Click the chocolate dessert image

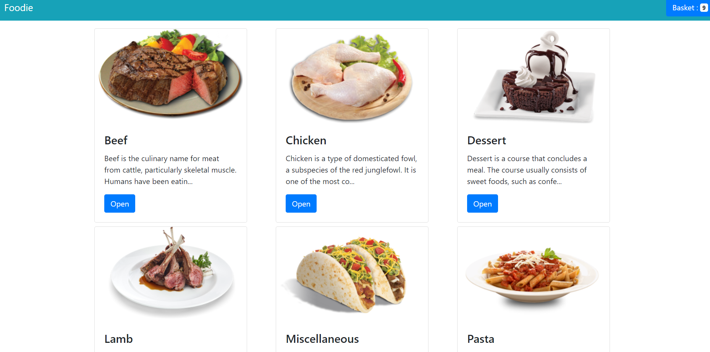point(534,76)
